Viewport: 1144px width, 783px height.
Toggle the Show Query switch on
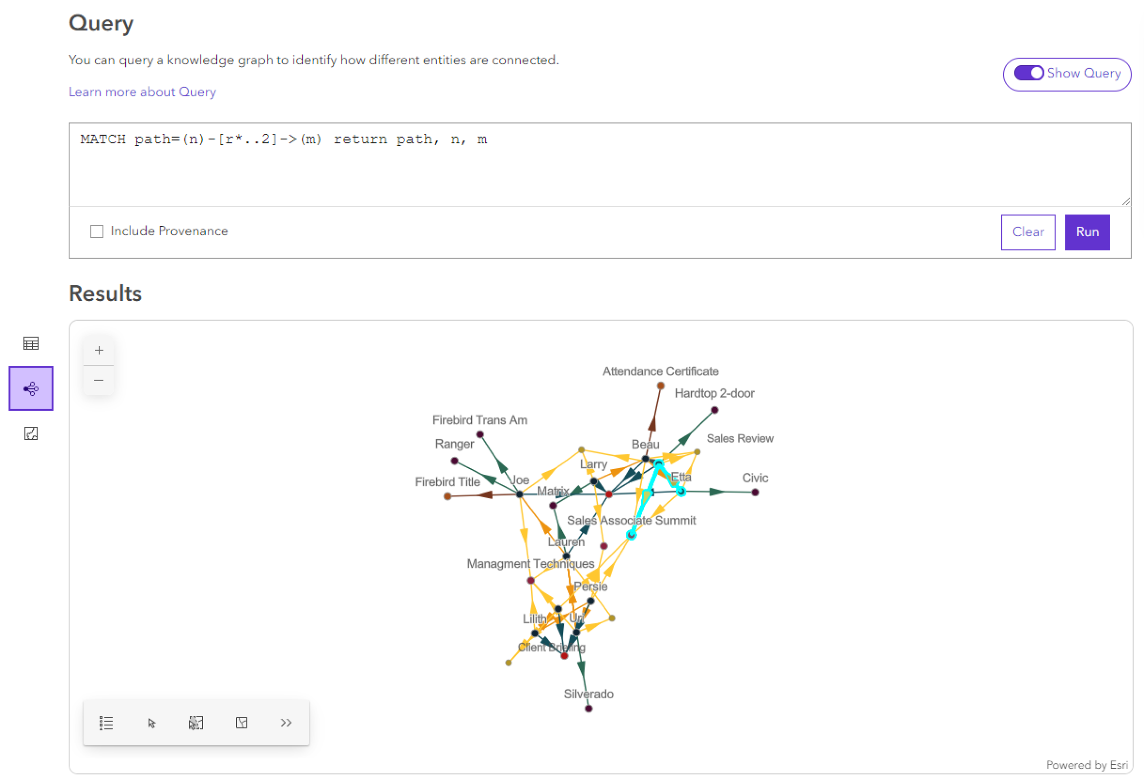tap(1028, 74)
